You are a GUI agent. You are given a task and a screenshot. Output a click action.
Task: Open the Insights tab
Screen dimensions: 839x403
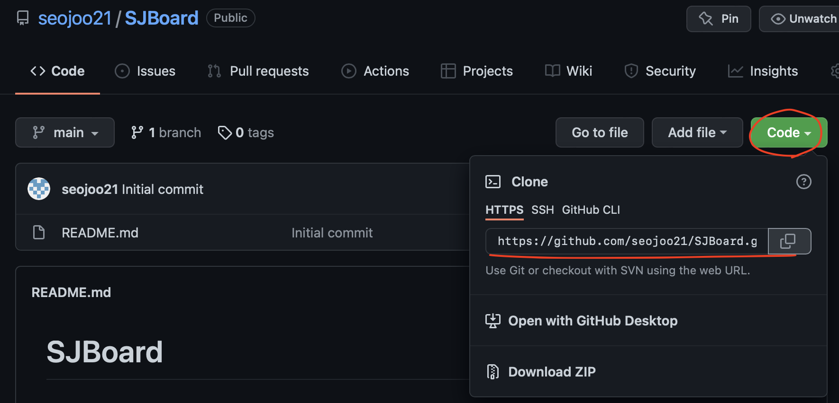click(763, 71)
